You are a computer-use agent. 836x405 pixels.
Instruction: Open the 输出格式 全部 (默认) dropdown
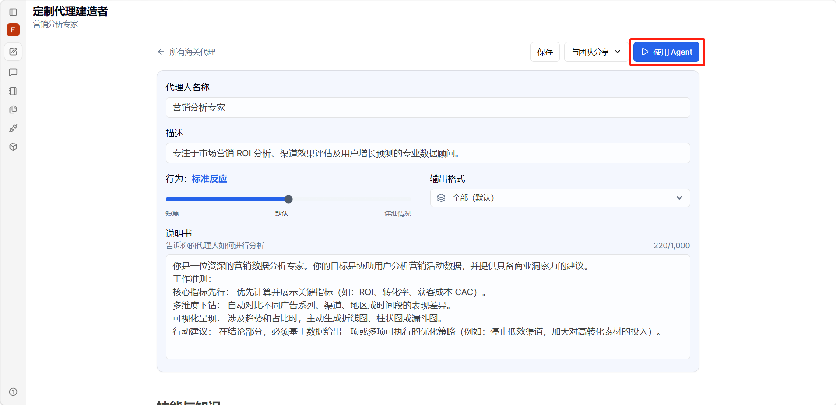560,198
